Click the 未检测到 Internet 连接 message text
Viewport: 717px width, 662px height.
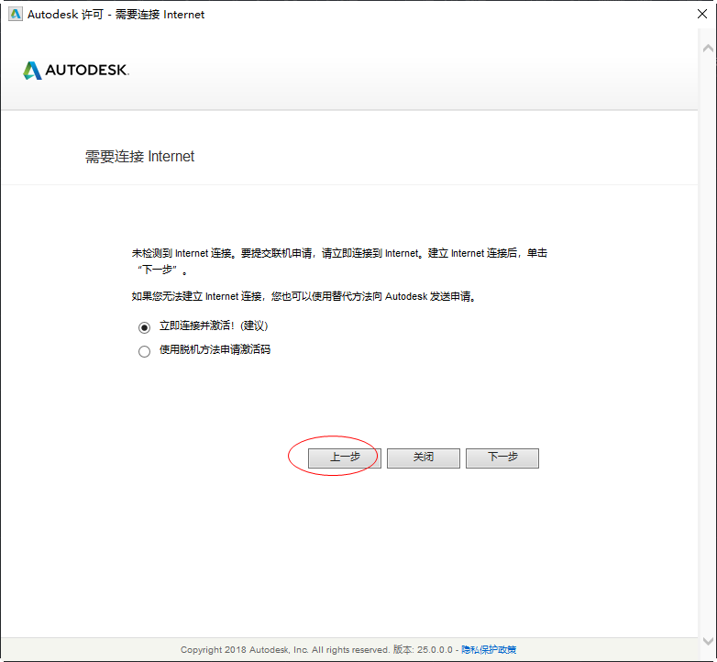coord(339,261)
